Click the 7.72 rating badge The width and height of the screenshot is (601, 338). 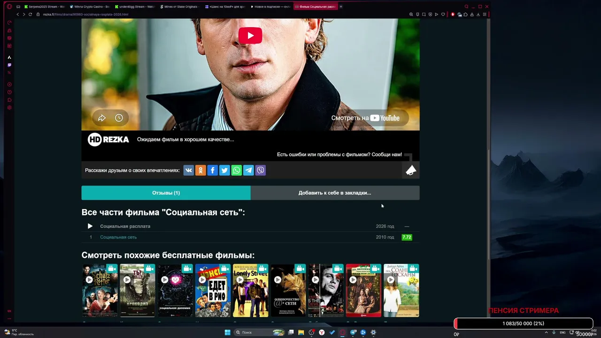coord(407,237)
